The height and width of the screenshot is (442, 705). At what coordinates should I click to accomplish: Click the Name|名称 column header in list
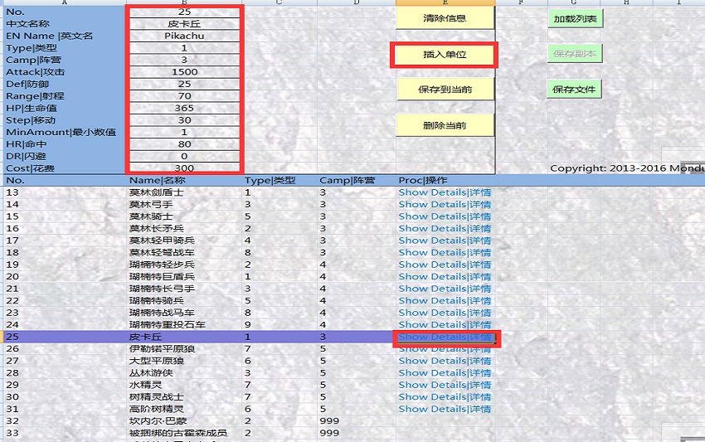[x=158, y=180]
